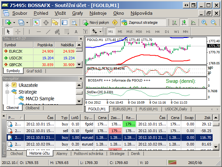Open the arrows objects dropdown
This screenshot has width=222, height=167.
point(101,32)
